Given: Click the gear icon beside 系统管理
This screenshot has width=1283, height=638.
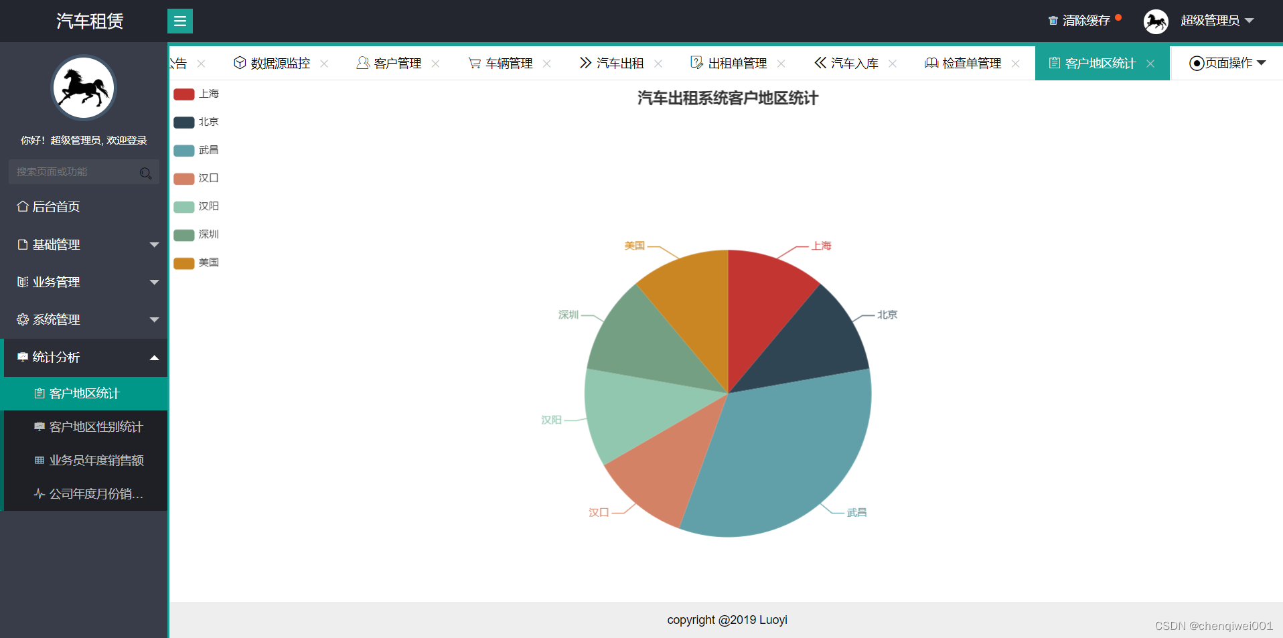Looking at the screenshot, I should click(22, 319).
